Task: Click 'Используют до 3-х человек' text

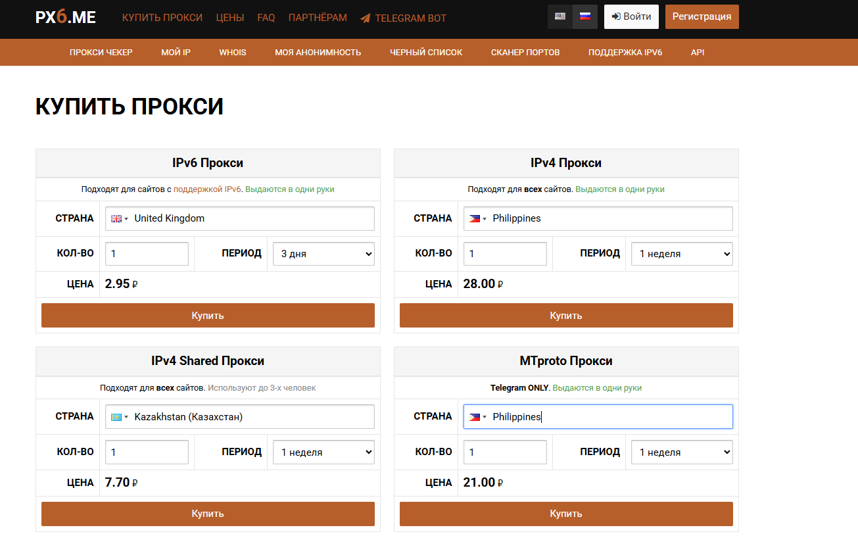Action: click(x=262, y=388)
